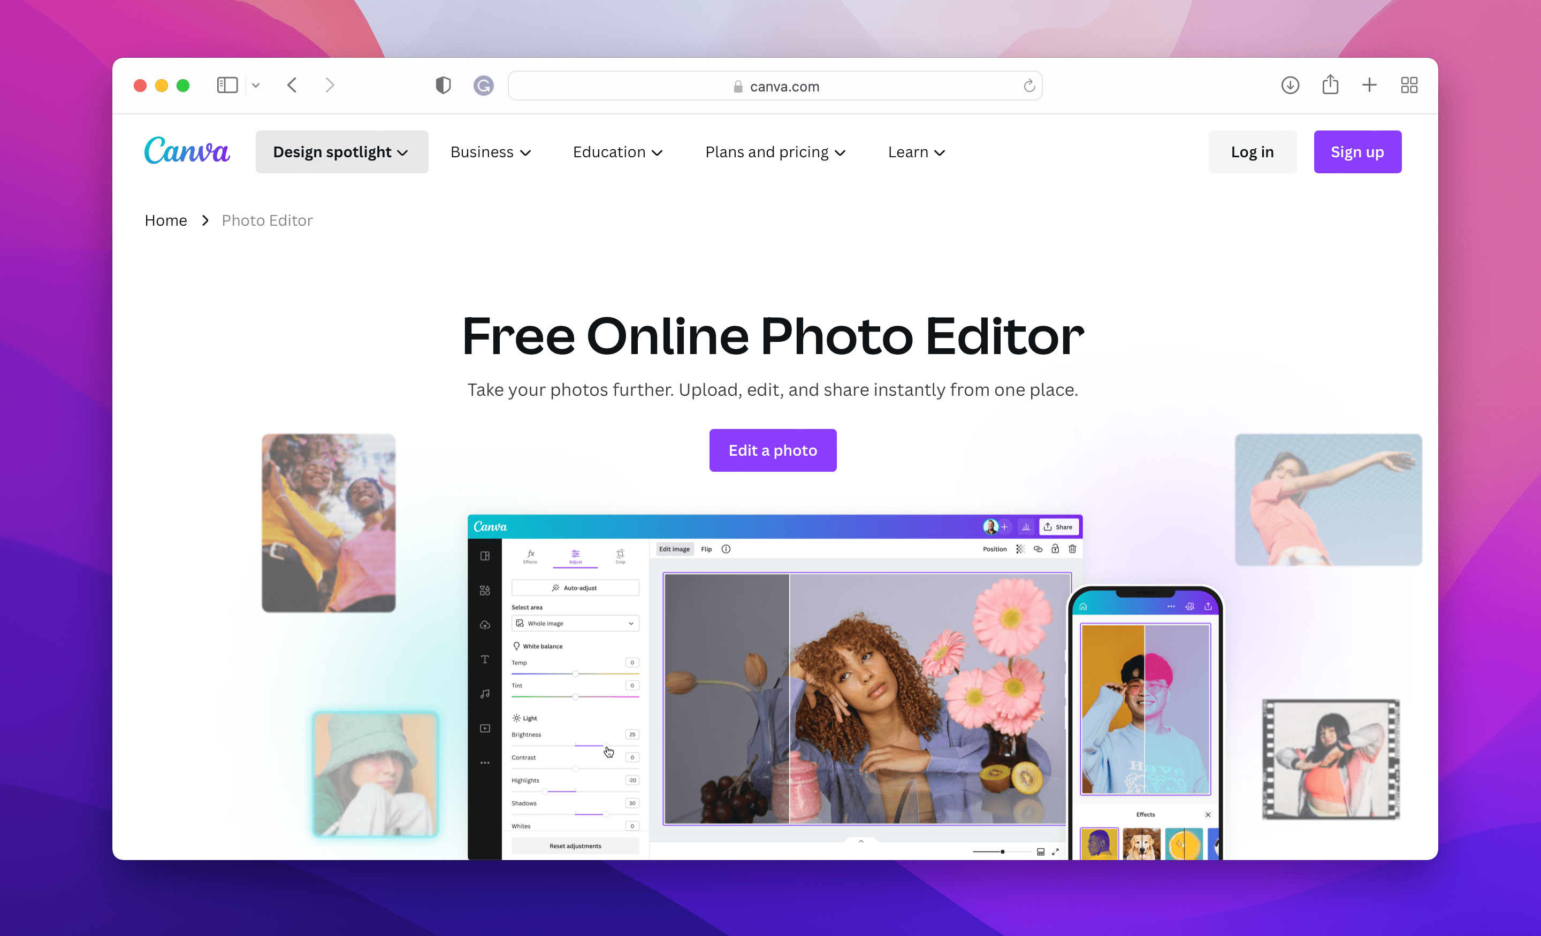Click the Upload icon in sidebar
This screenshot has width=1541, height=936.
[485, 625]
